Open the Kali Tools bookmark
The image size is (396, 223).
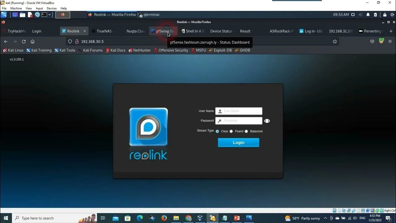tap(65, 50)
